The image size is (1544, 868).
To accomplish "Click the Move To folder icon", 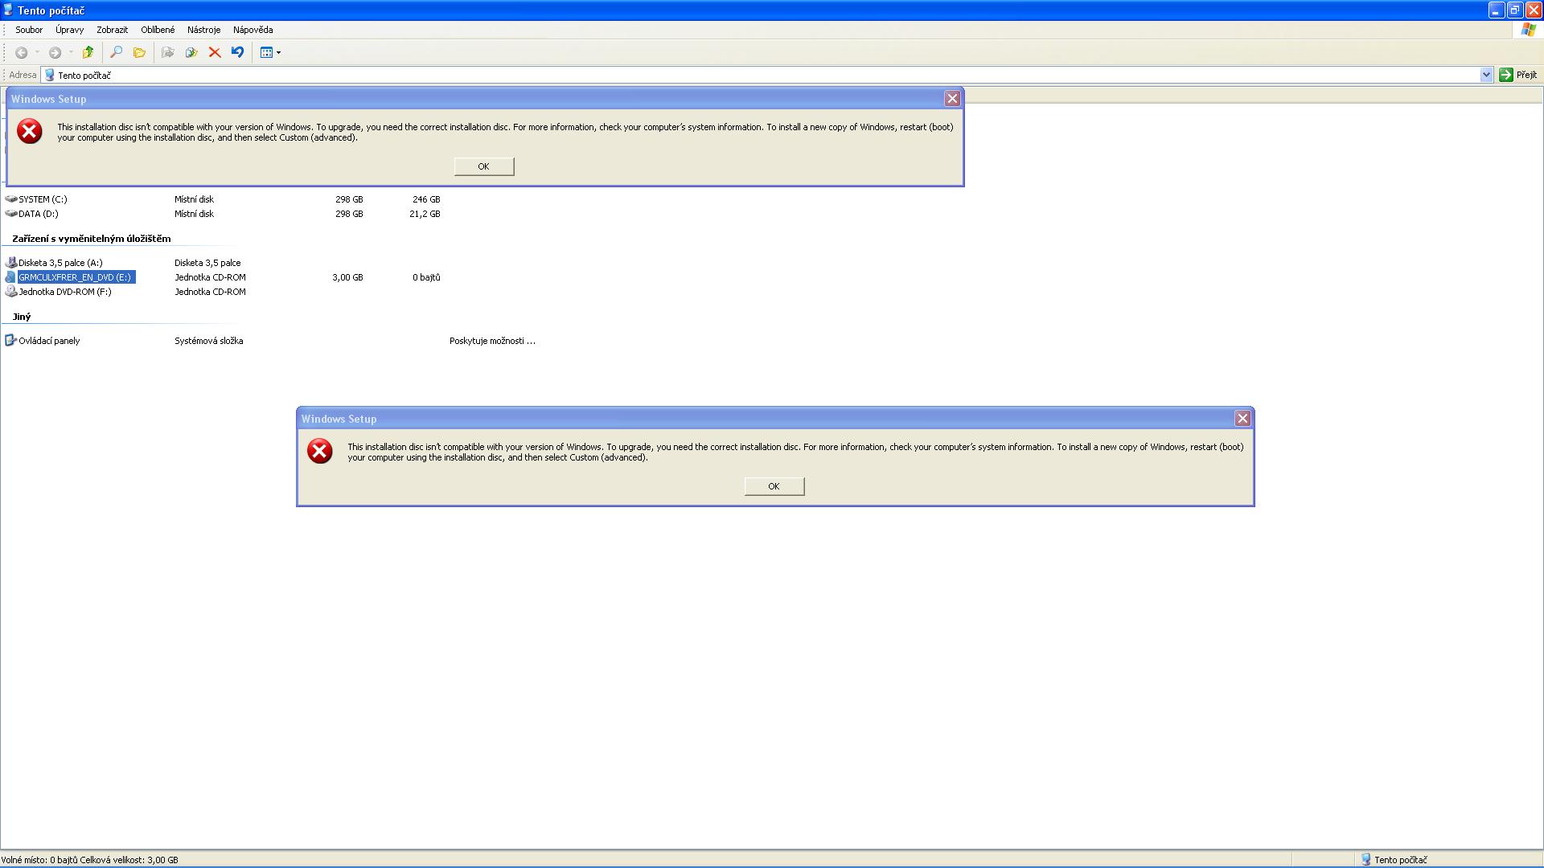I will coord(168,52).
